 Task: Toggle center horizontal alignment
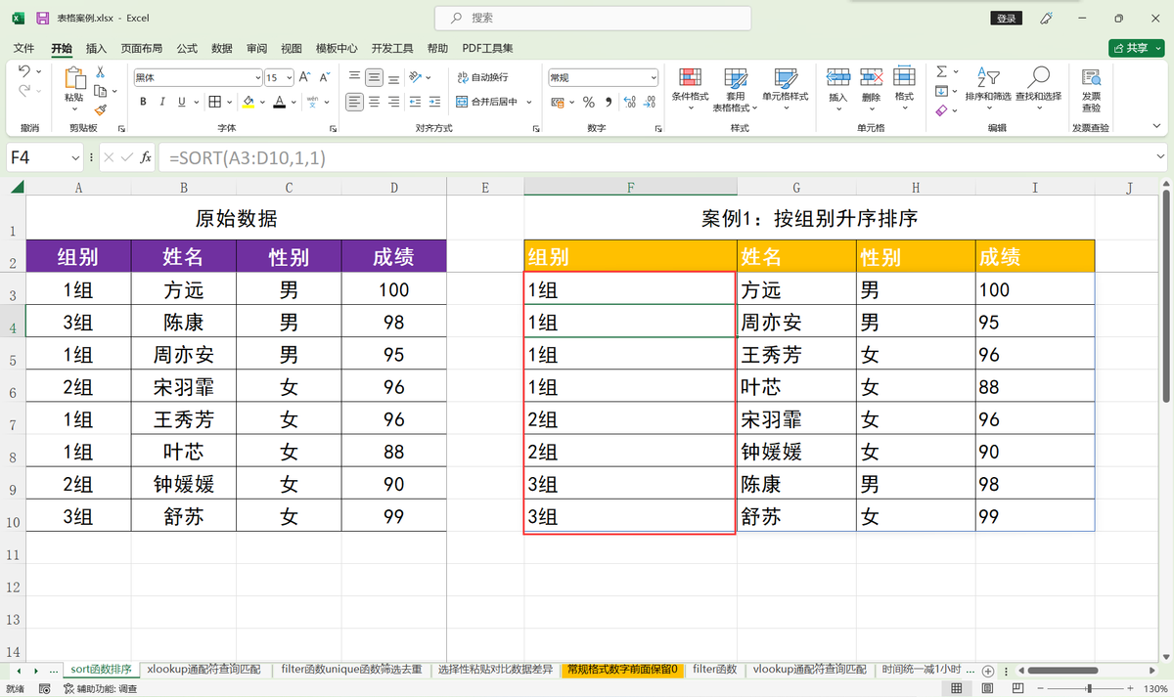coord(374,102)
